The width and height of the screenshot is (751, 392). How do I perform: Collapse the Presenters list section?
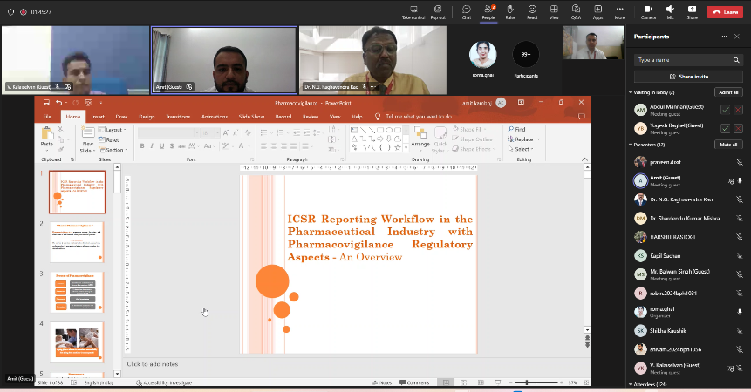(x=631, y=145)
